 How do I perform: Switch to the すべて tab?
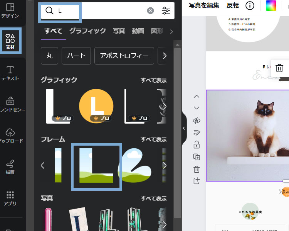click(53, 31)
